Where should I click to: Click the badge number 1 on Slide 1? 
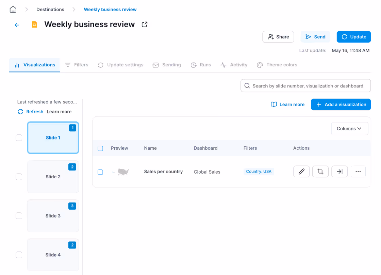pos(72,128)
